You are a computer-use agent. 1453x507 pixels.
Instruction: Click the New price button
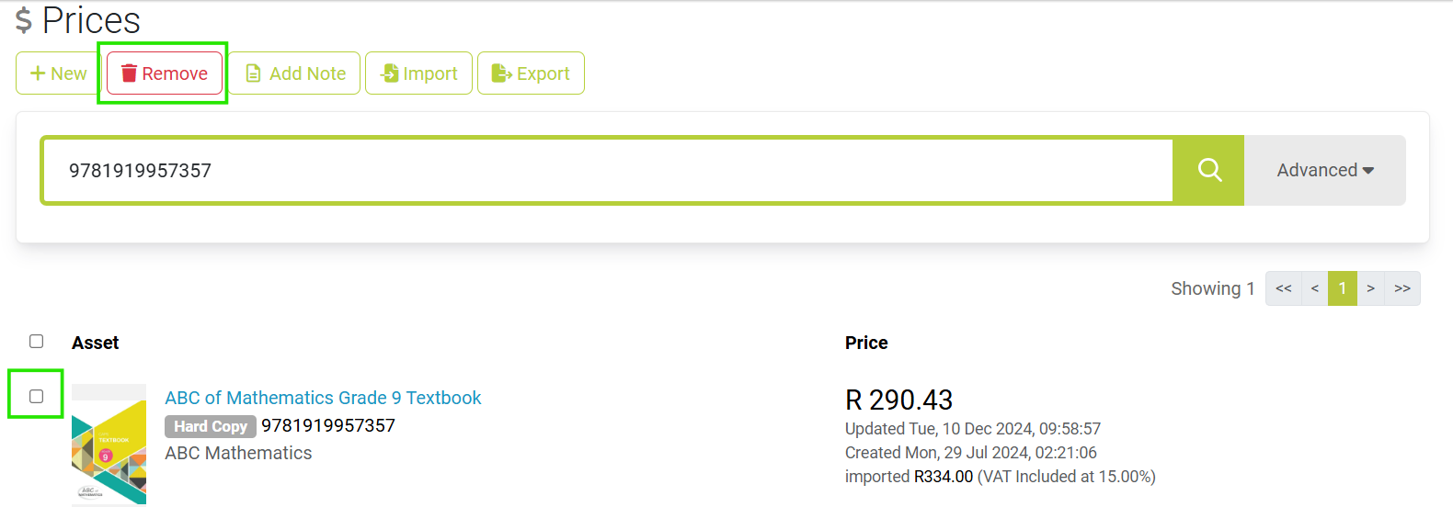point(58,73)
